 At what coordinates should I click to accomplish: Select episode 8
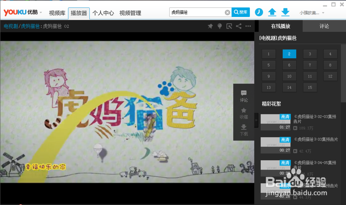coord(330,65)
